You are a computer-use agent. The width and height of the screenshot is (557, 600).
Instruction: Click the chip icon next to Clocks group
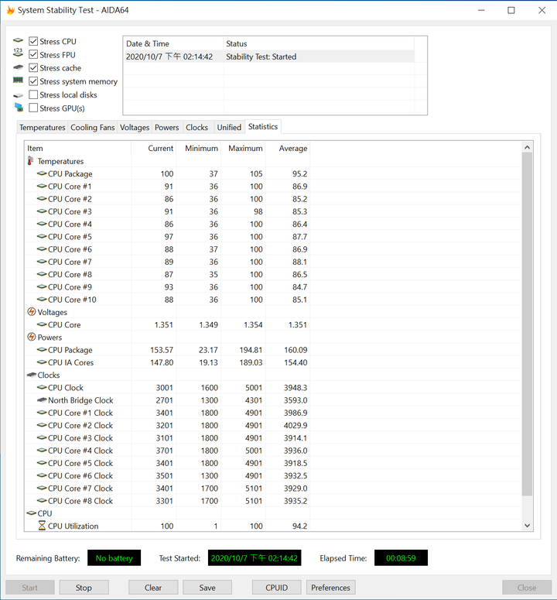coord(32,375)
